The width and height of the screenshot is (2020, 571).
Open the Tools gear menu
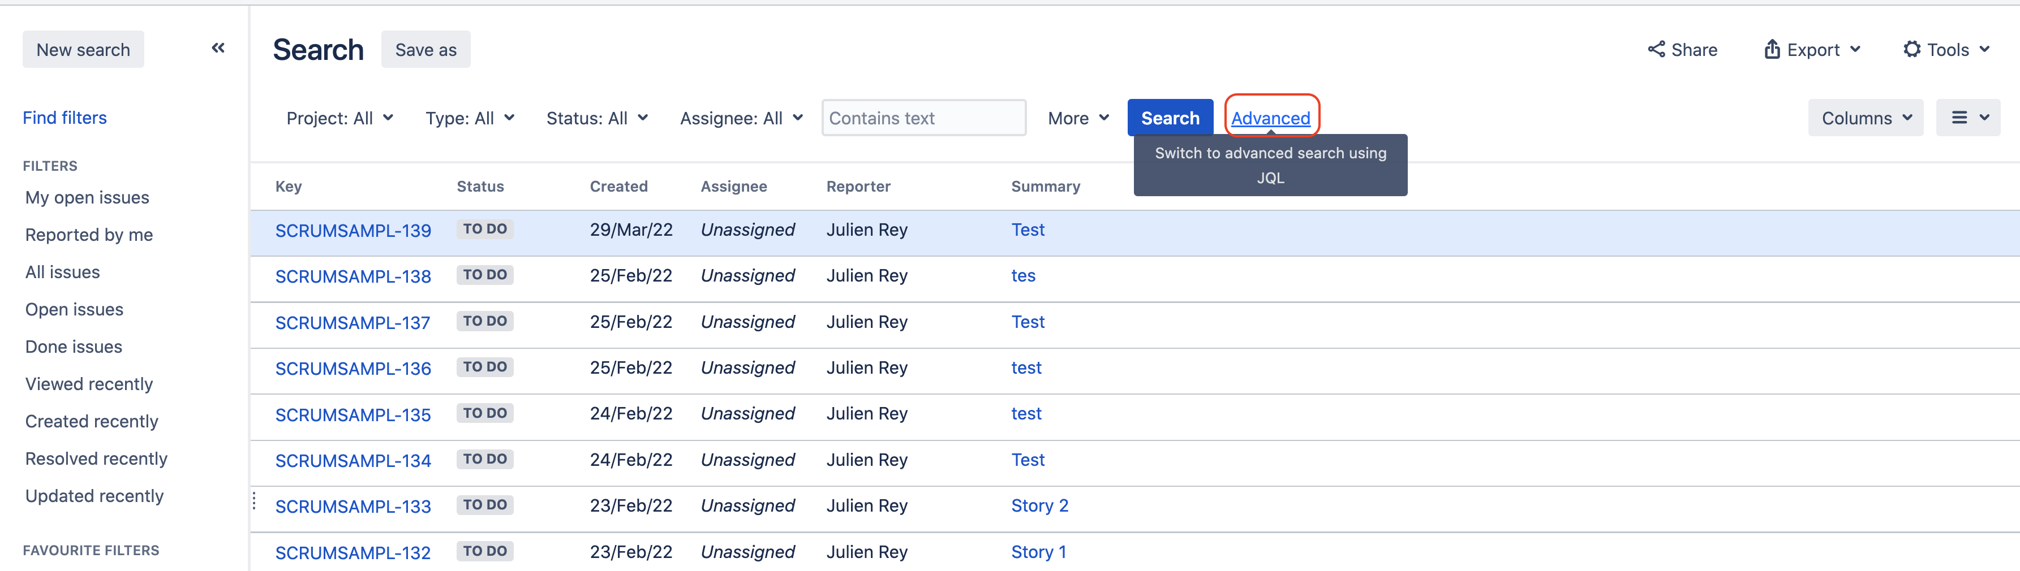[x=1946, y=50]
